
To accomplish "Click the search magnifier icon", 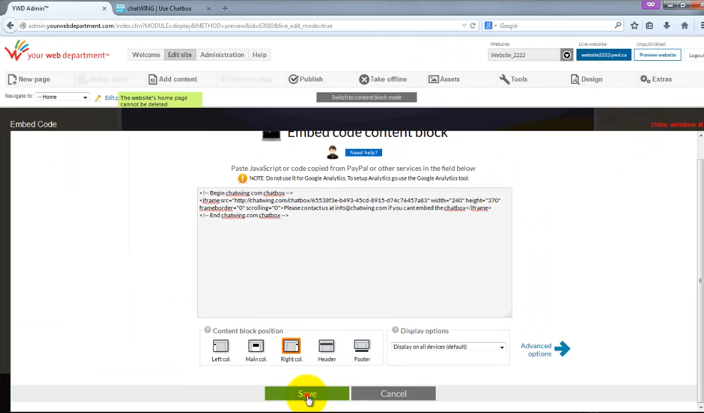I will pos(618,26).
